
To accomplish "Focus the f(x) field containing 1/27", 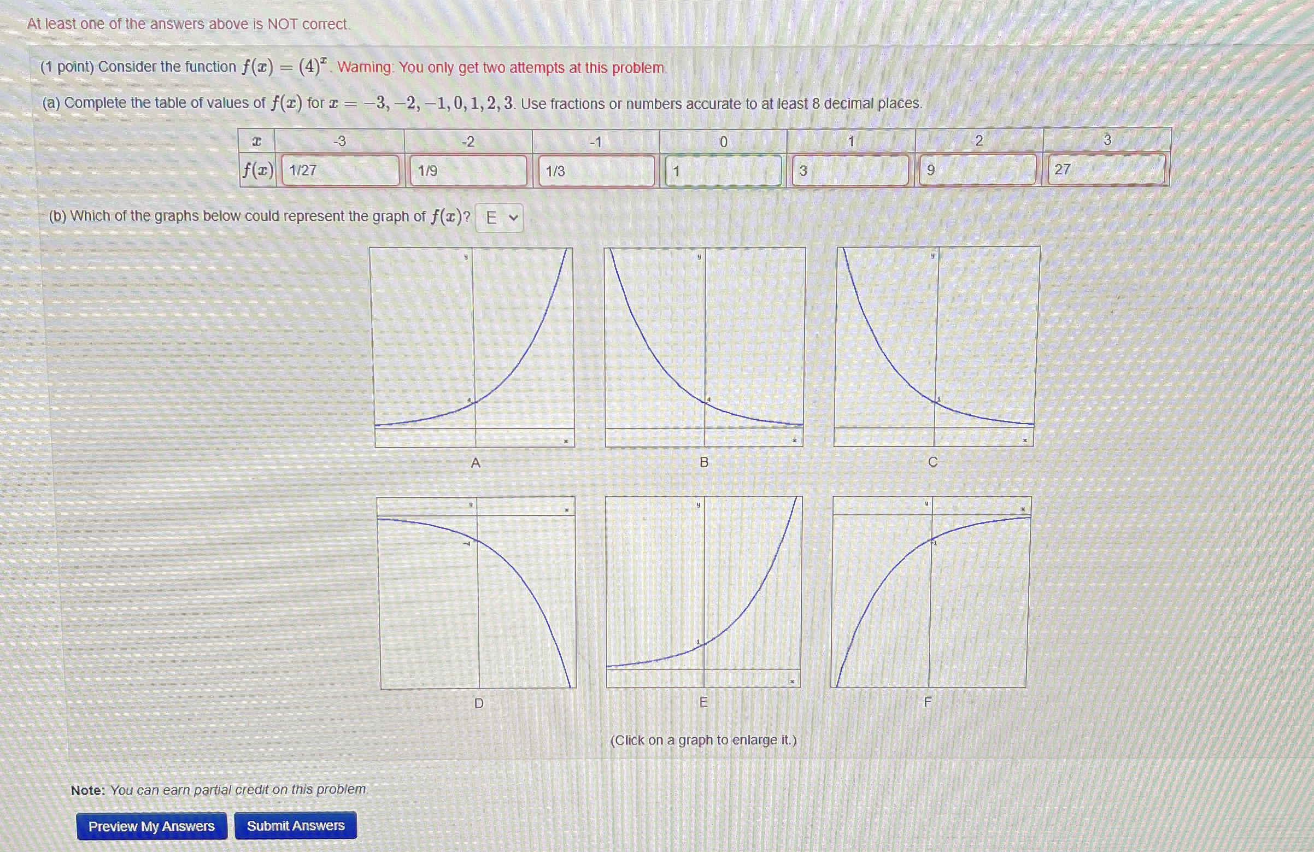I will coord(340,170).
